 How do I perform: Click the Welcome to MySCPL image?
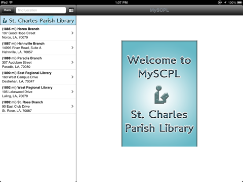(159, 94)
